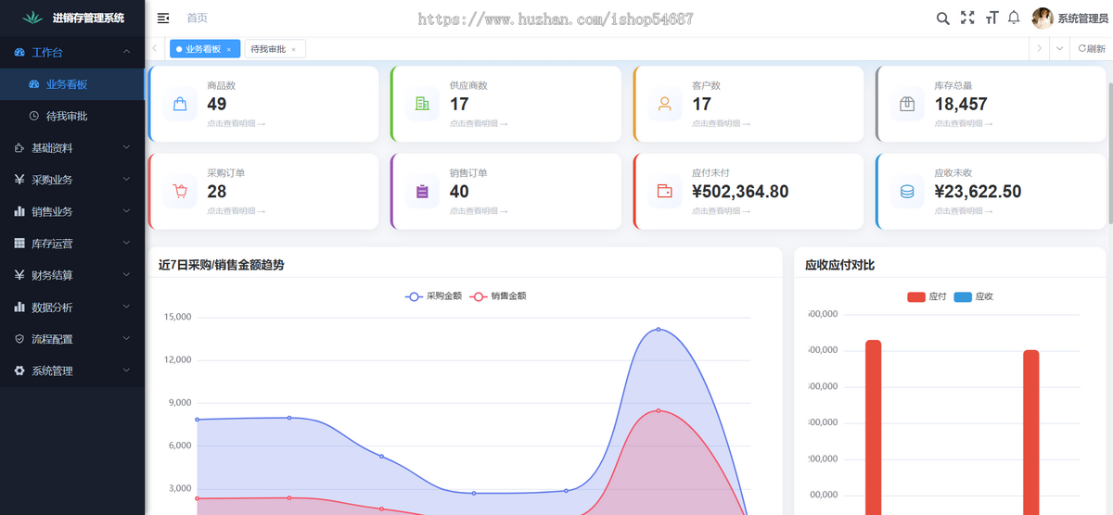The height and width of the screenshot is (515, 1113).
Task: Click the 采购订单 cart icon
Action: tap(180, 192)
